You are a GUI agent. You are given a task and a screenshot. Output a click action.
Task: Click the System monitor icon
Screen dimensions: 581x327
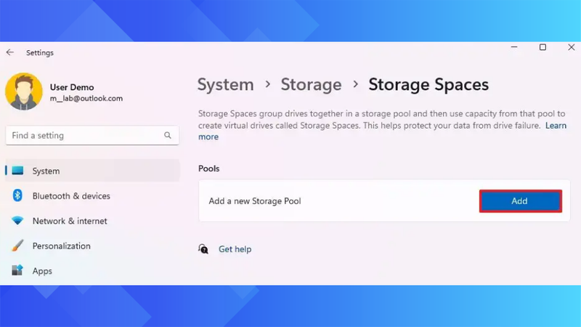(x=17, y=171)
